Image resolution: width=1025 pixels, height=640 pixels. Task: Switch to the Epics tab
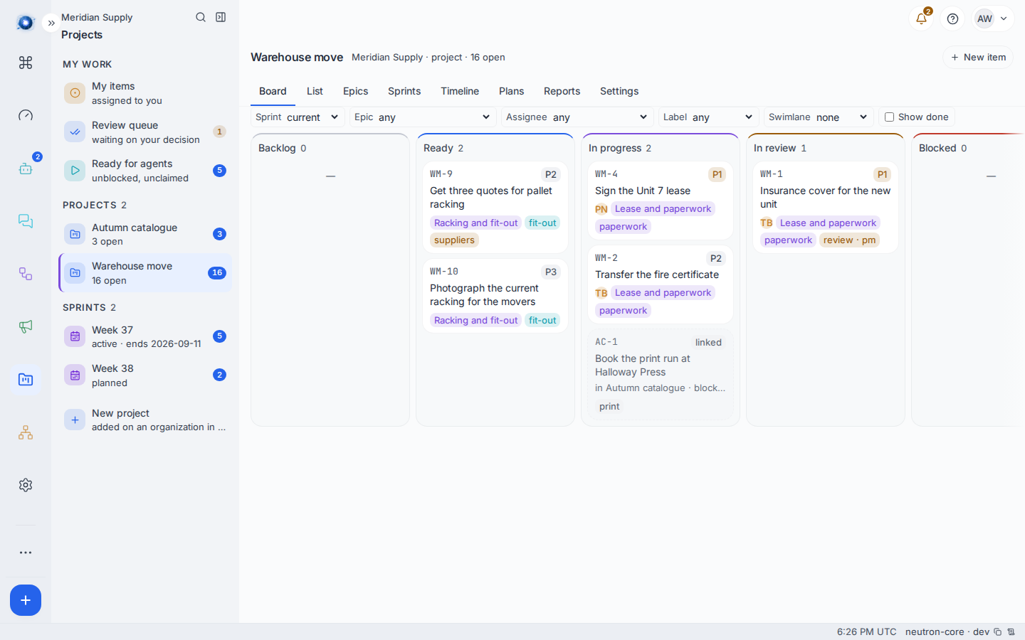click(355, 91)
